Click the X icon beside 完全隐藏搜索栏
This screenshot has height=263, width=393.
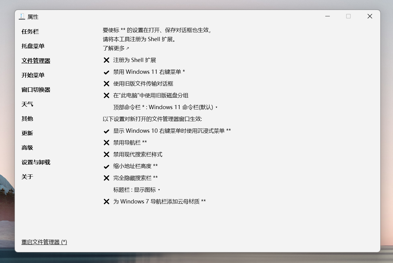coord(106,178)
